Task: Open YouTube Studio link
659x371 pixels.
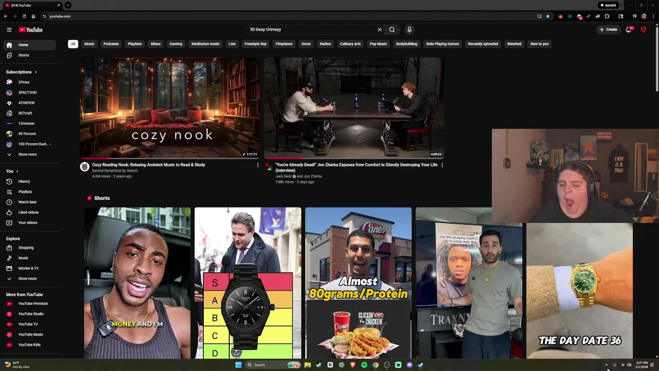Action: [x=29, y=314]
